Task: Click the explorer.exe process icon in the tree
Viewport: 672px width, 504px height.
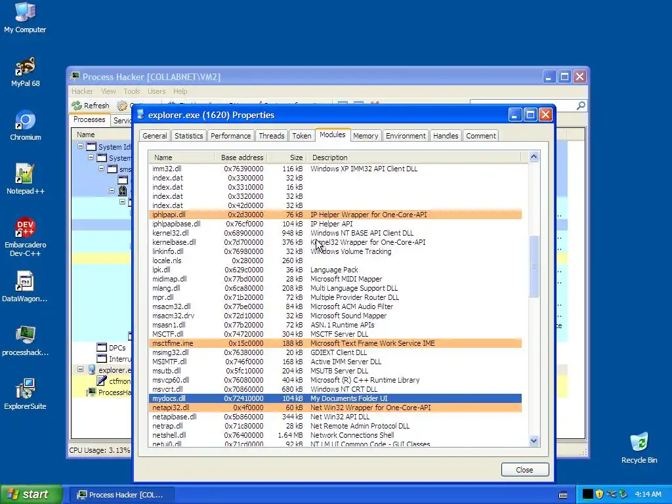Action: [92, 370]
